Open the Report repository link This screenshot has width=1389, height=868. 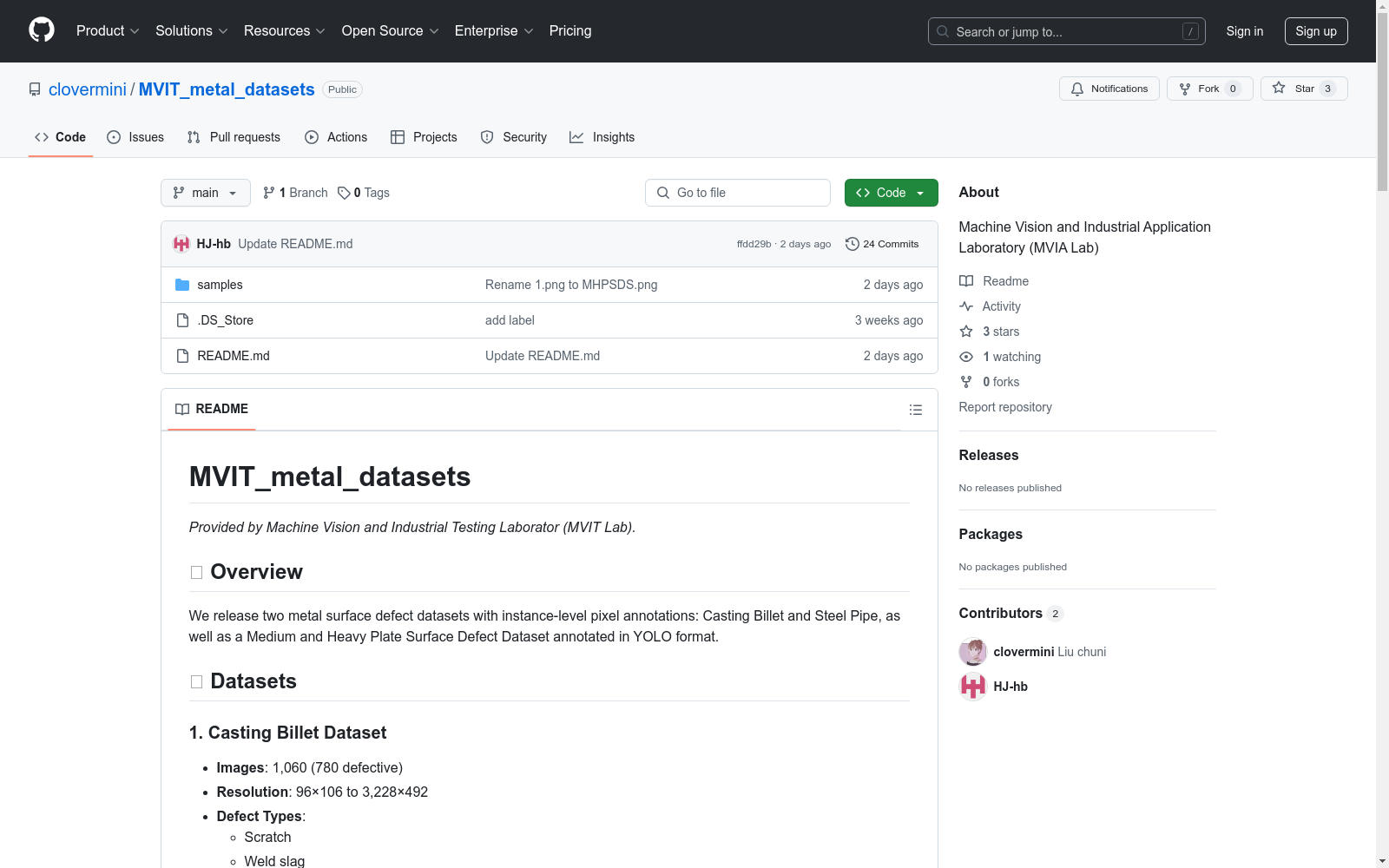click(x=1005, y=407)
